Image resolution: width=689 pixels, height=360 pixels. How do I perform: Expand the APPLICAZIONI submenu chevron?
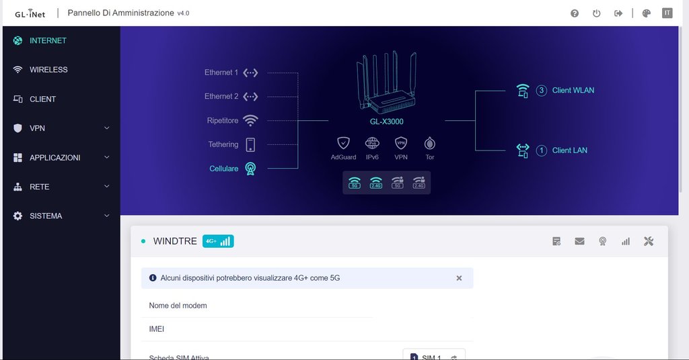tap(107, 157)
